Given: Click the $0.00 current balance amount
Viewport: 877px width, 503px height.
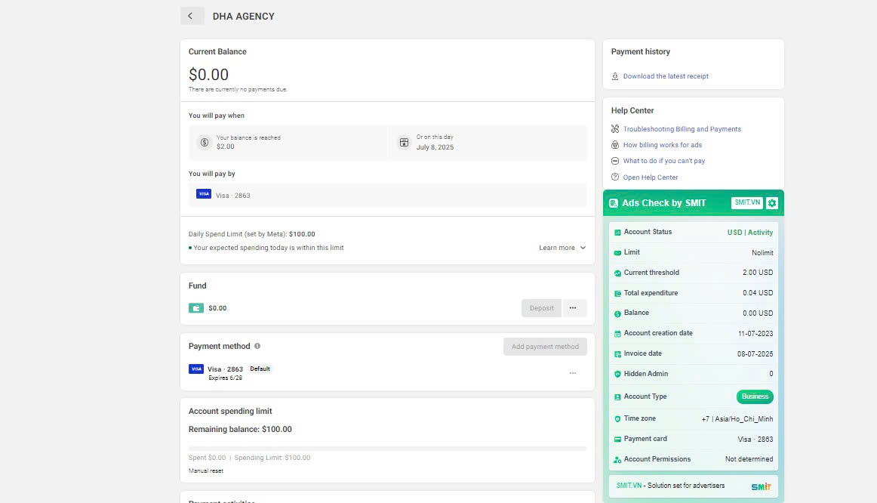Looking at the screenshot, I should click(x=208, y=75).
